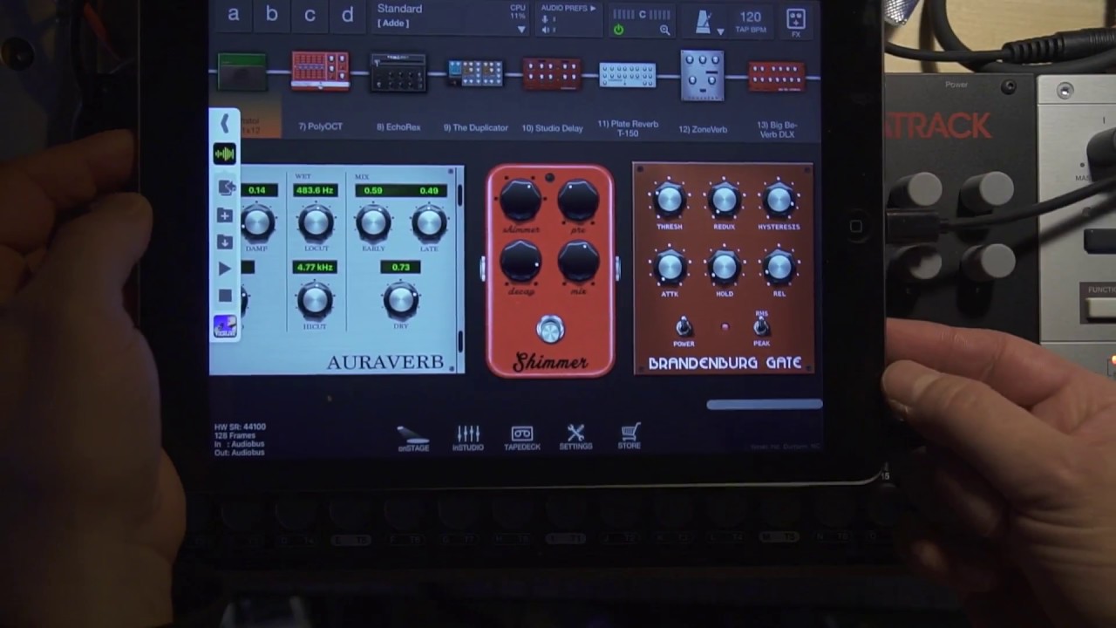Select the Studio Delay unit in chain
This screenshot has height=628, width=1116.
click(x=552, y=74)
